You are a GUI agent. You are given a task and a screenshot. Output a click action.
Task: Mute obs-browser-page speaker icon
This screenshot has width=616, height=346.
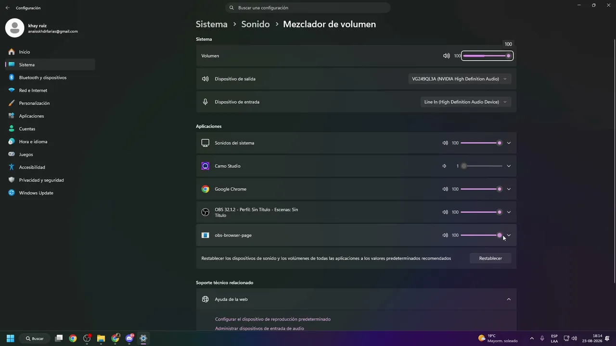[x=445, y=235]
